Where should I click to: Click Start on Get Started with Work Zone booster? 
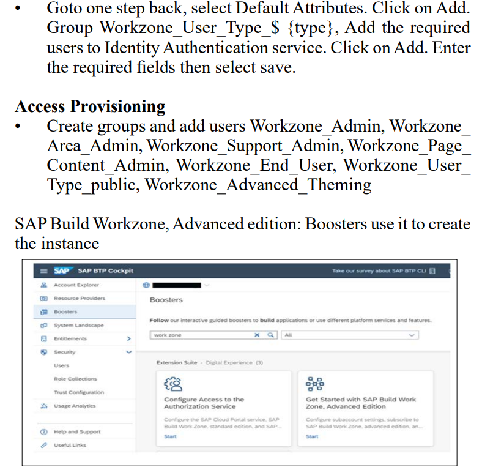pyautogui.click(x=312, y=436)
